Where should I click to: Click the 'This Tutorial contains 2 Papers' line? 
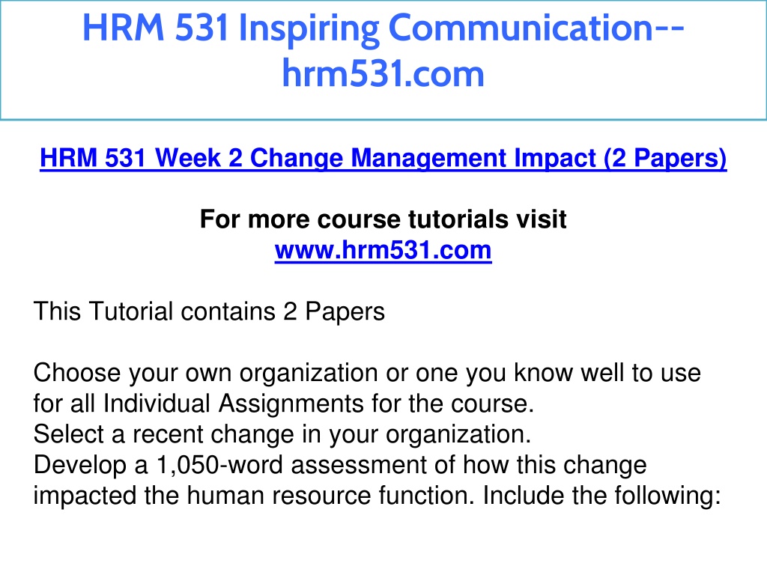[209, 311]
